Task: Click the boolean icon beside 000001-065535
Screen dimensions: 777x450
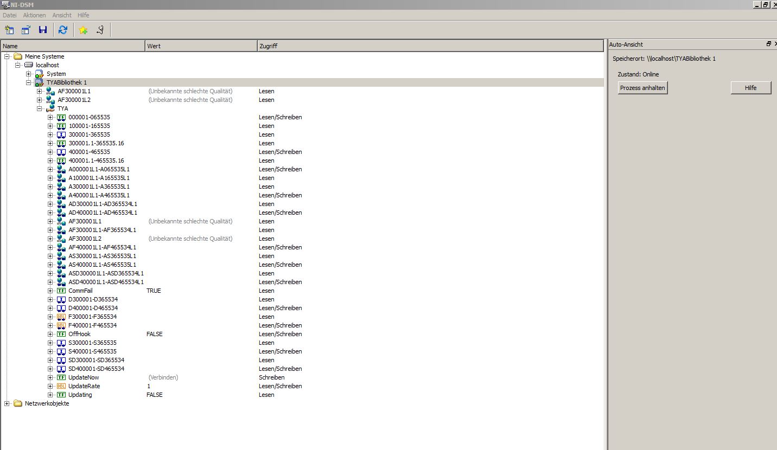Action: pyautogui.click(x=61, y=117)
